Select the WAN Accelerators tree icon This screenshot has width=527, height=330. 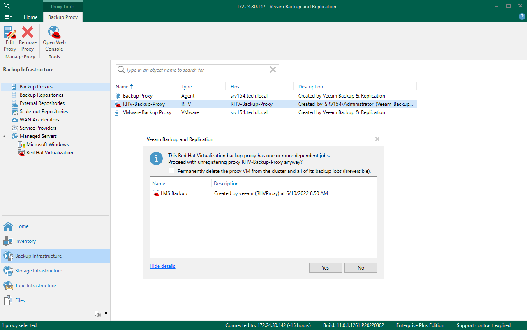click(14, 120)
